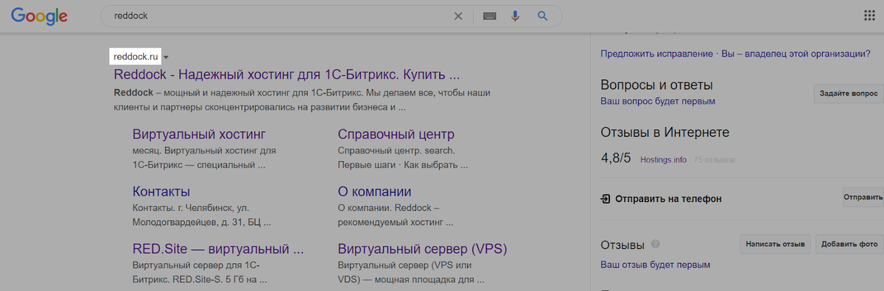The image size is (884, 291).
Task: Click the Вопросы и ответы heading
Action: coord(656,85)
